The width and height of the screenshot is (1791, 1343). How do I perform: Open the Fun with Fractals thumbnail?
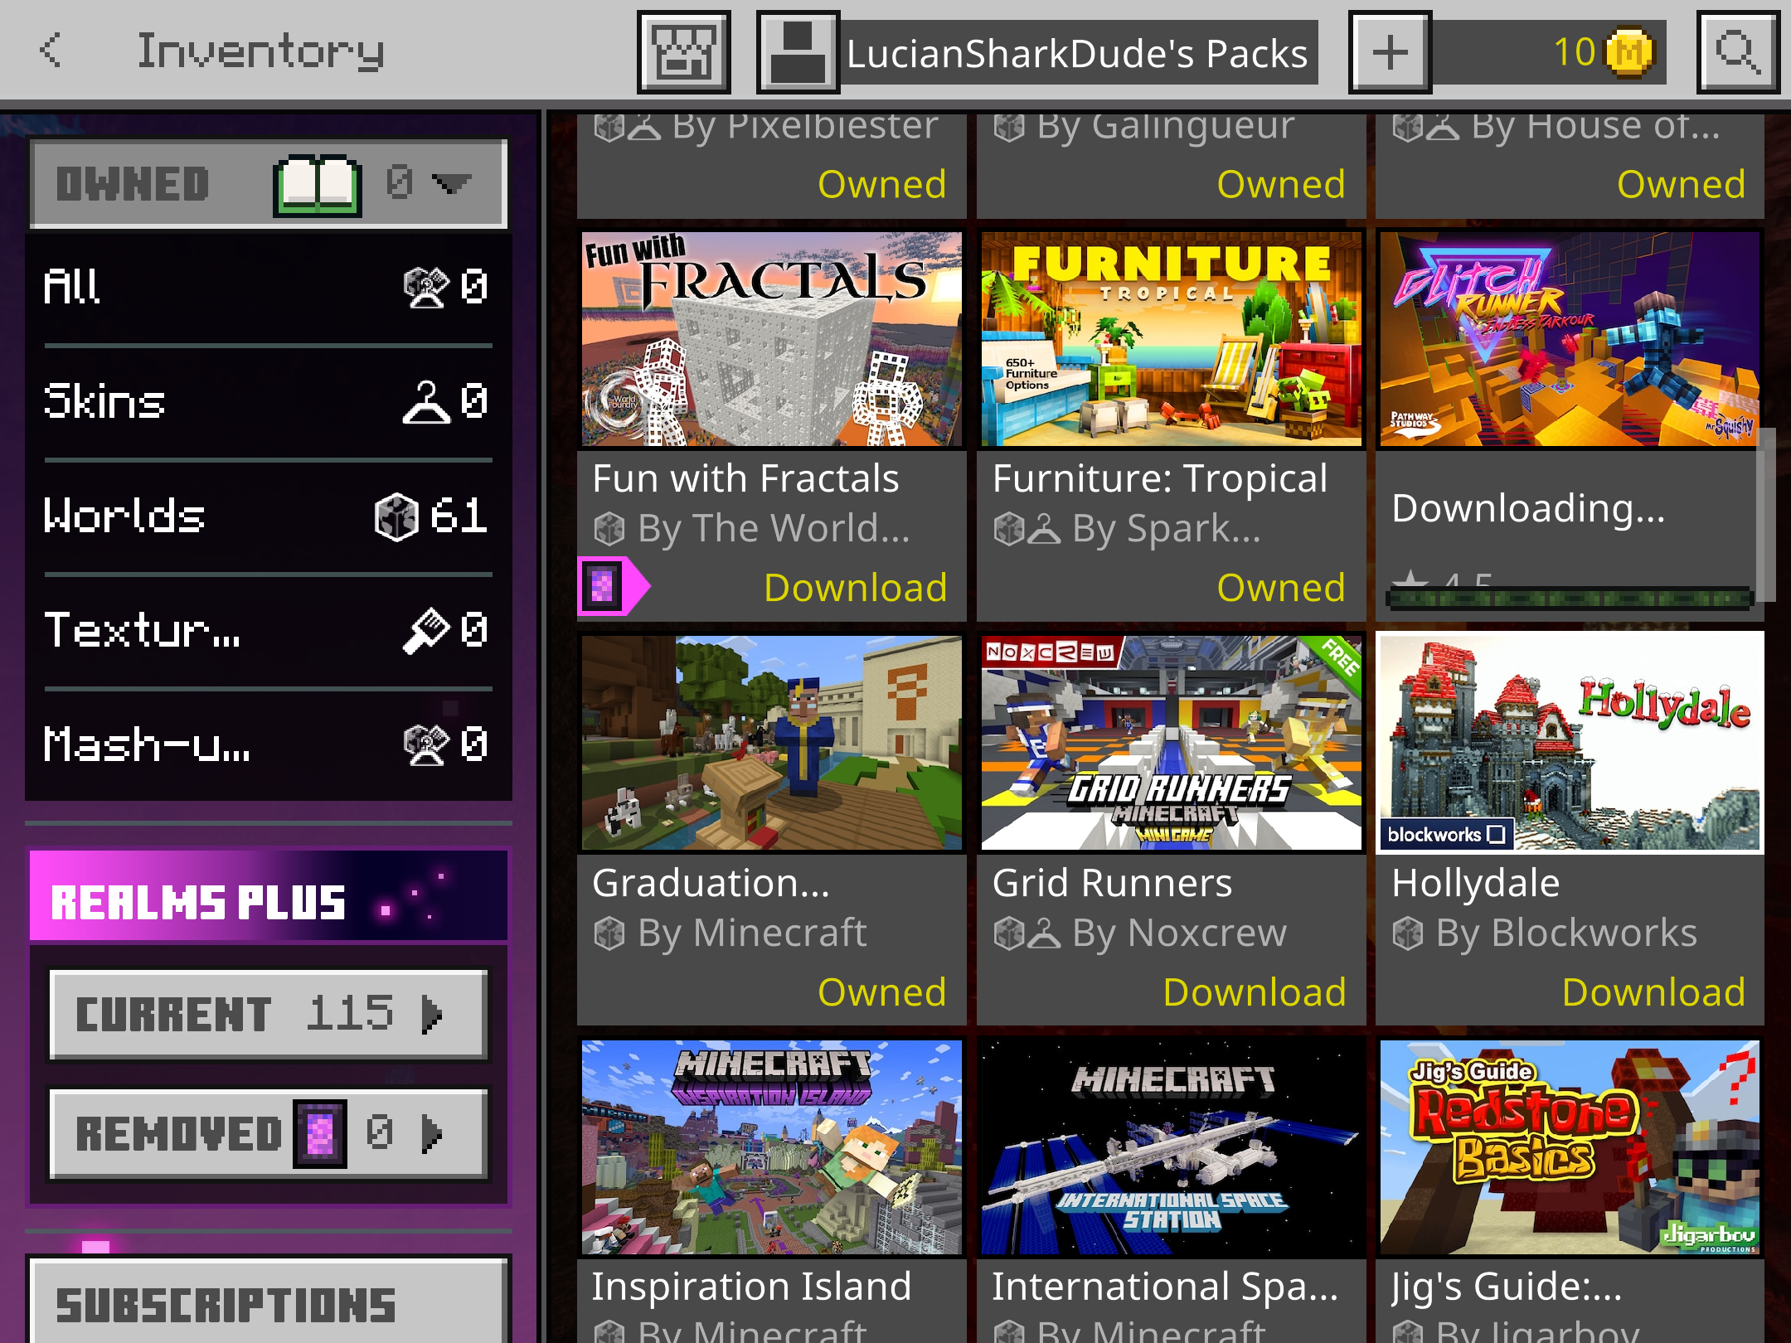tap(772, 339)
